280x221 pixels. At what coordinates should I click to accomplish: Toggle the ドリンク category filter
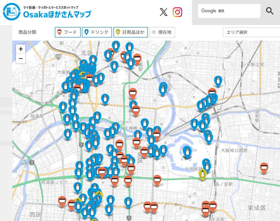pos(97,32)
